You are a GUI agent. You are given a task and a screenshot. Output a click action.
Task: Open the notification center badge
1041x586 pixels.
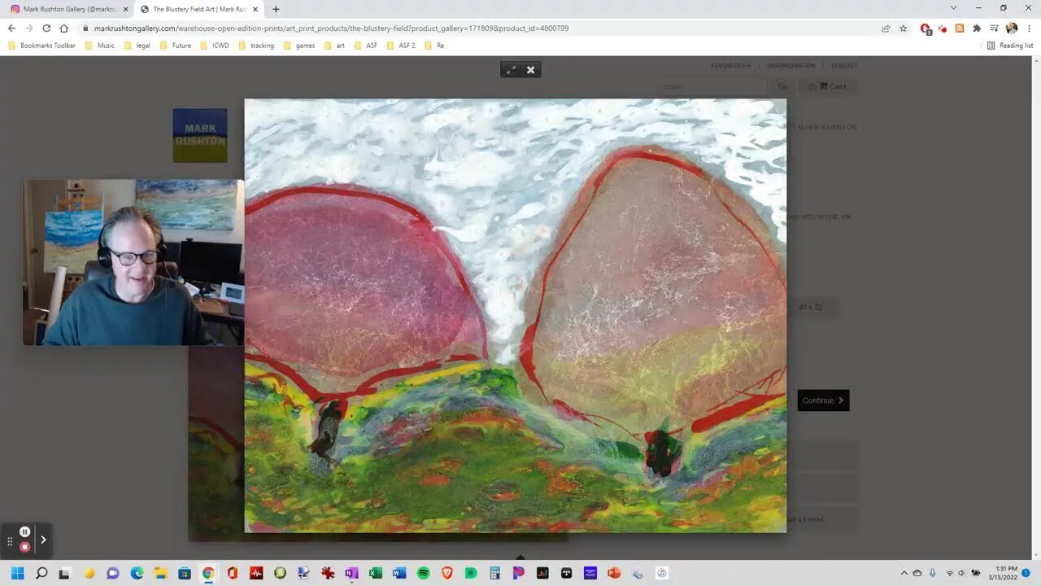[x=1026, y=573]
